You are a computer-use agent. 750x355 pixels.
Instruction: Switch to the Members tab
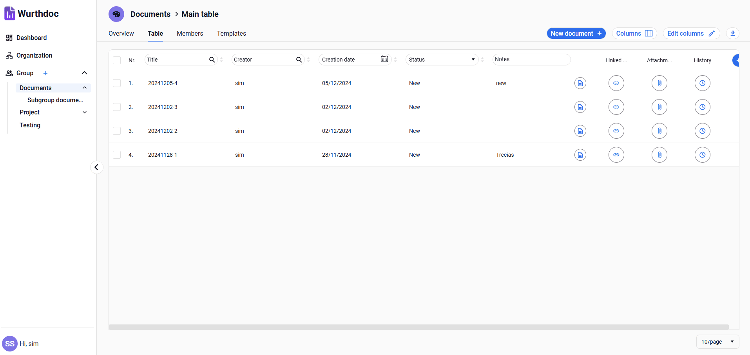point(190,34)
